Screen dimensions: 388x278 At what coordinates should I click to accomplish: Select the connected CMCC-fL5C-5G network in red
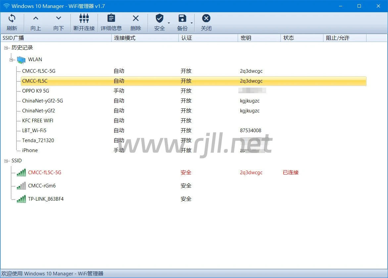pos(45,173)
